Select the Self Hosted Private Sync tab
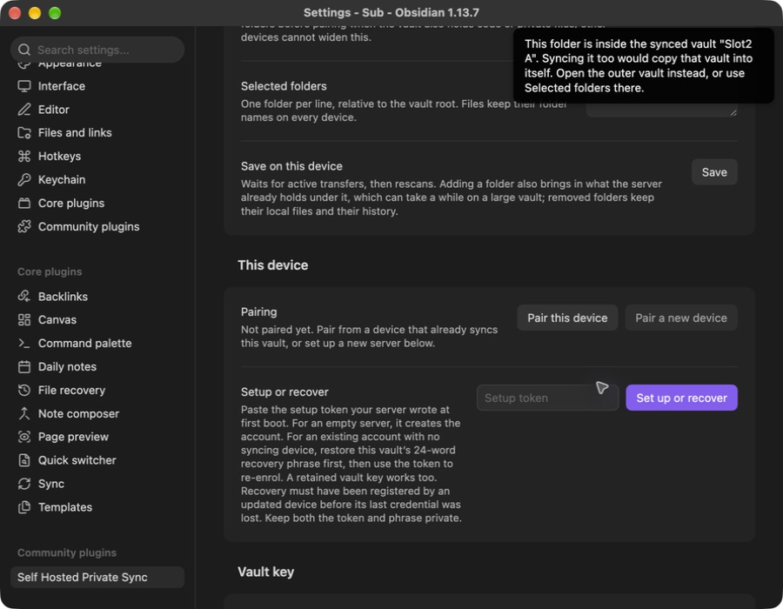This screenshot has width=783, height=609. point(97,577)
